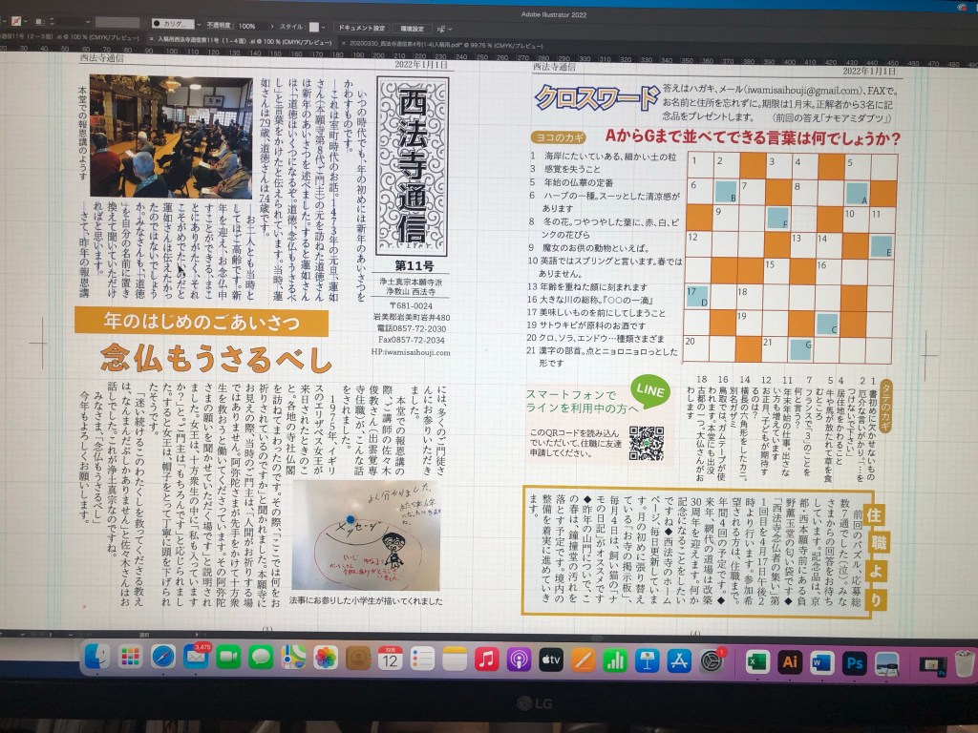Open Mail app with unread badge
Screen dimensions: 978x733
click(197, 658)
